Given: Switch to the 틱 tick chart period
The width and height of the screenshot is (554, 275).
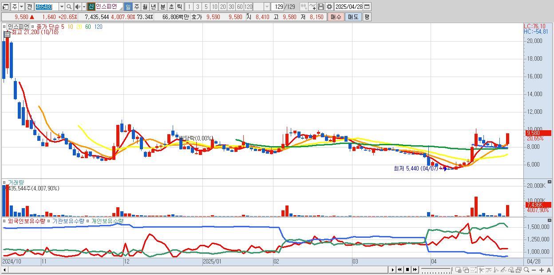Looking at the screenshot, I should (179, 7).
